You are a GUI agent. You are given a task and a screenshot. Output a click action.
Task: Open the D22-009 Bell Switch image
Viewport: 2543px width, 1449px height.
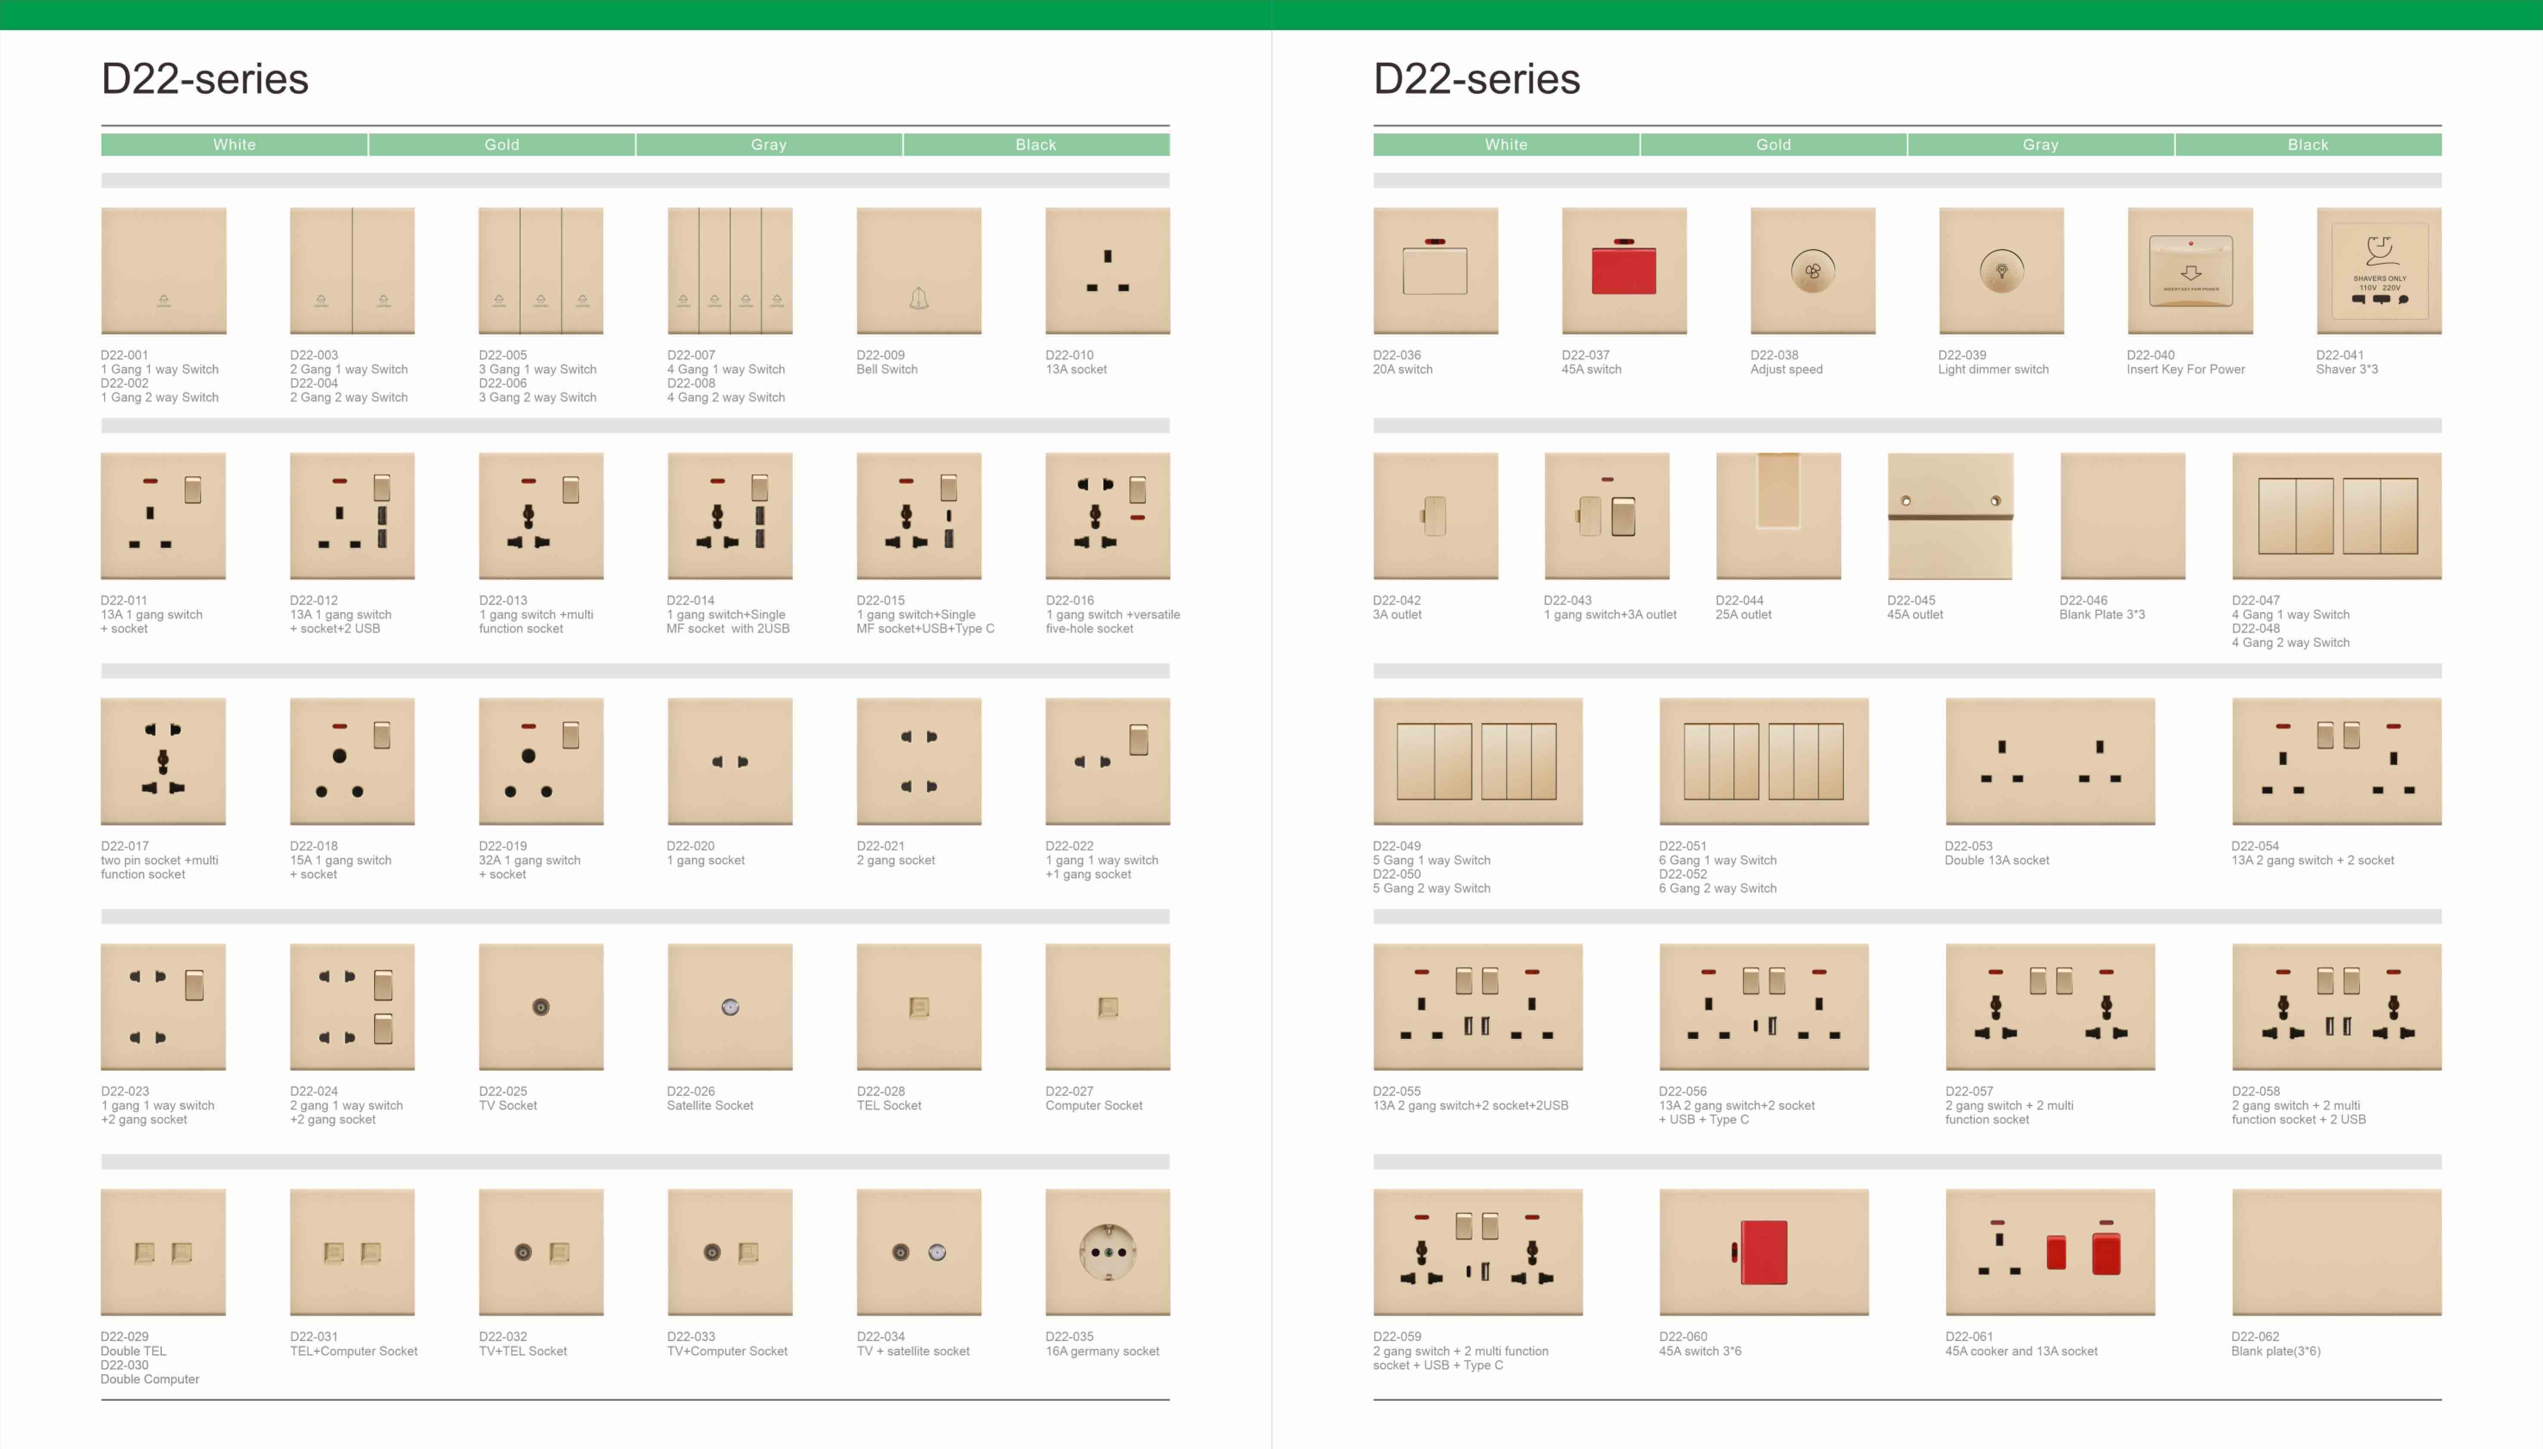pyautogui.click(x=919, y=271)
